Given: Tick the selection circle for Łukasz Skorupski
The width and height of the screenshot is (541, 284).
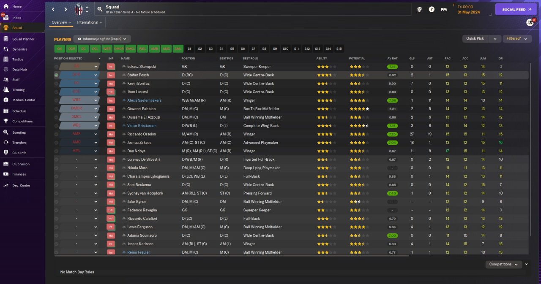Looking at the screenshot, I should coord(57,67).
